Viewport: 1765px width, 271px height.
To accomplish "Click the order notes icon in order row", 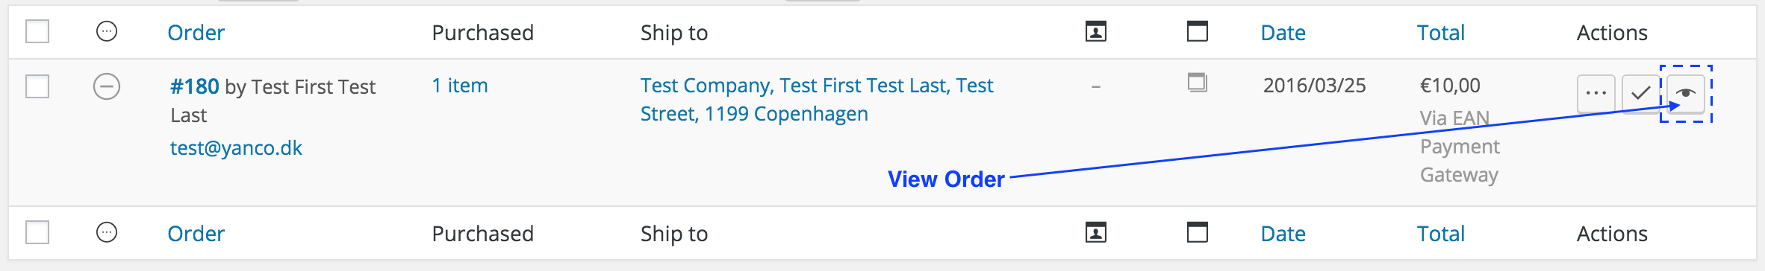I will (1198, 82).
